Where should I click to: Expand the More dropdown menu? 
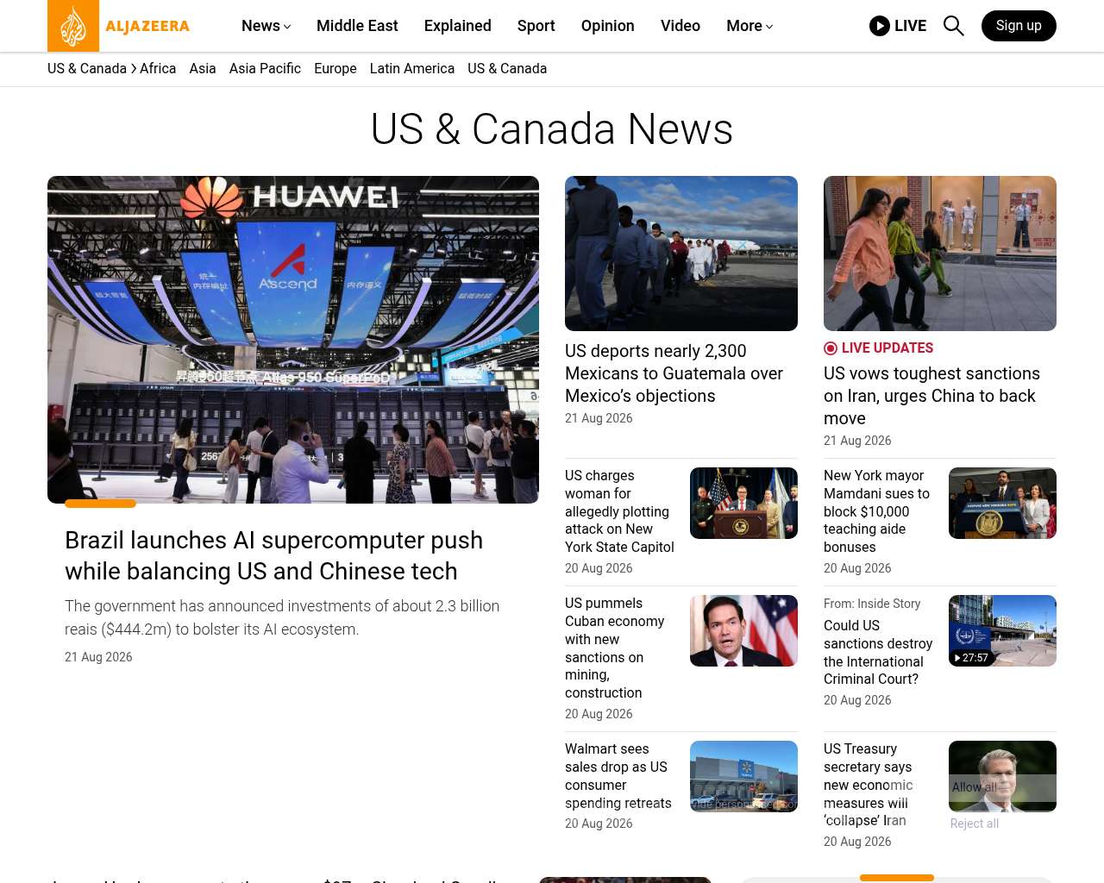(750, 26)
